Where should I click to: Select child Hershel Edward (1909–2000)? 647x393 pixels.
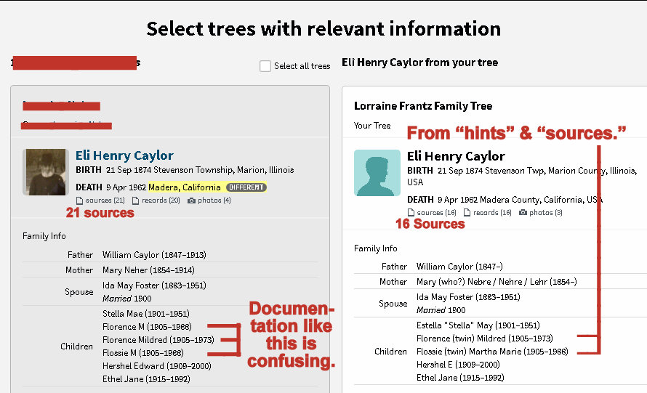[156, 366]
